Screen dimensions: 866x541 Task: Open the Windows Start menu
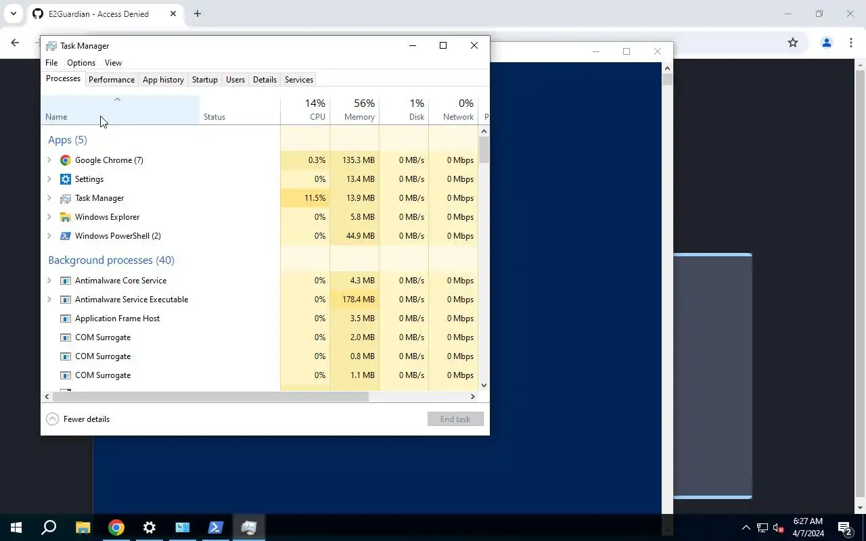16,527
